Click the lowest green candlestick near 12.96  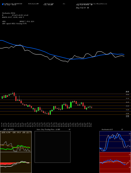pyautogui.click(x=50, y=113)
